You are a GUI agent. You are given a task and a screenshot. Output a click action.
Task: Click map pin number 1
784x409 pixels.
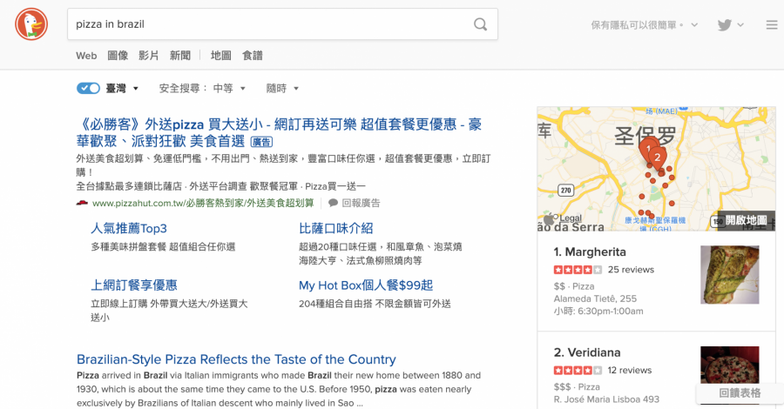648,149
